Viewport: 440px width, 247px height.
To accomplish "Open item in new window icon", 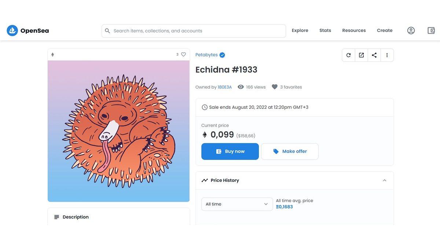I will (361, 55).
